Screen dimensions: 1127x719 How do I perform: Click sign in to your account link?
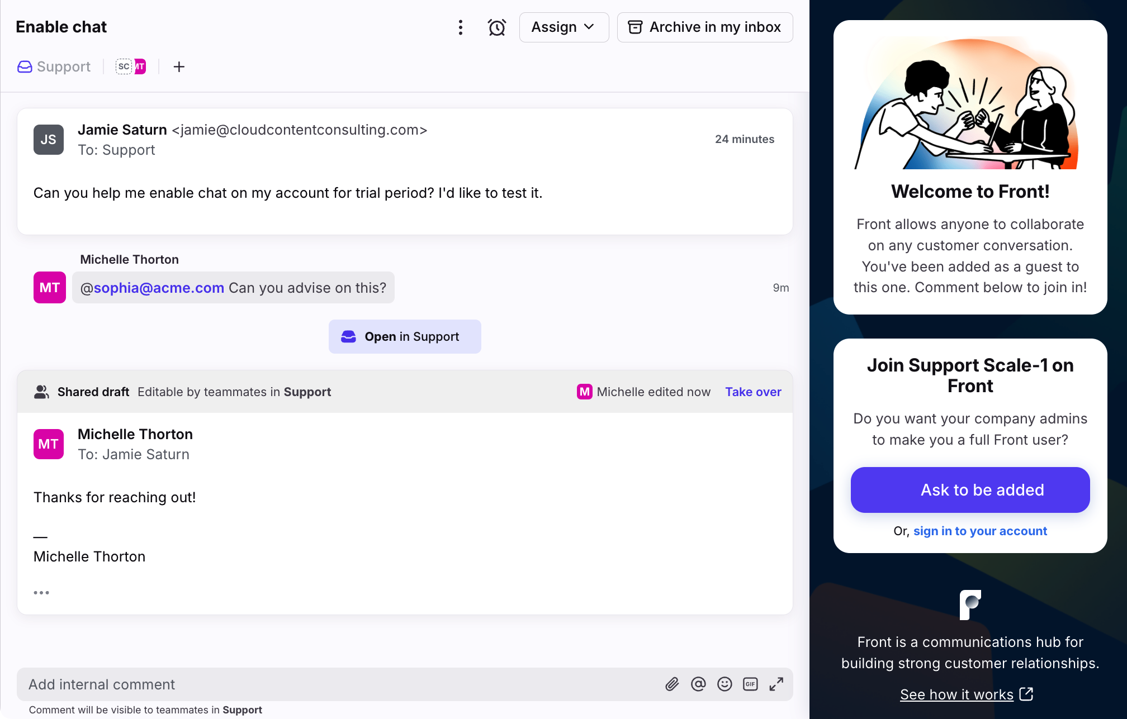coord(980,531)
